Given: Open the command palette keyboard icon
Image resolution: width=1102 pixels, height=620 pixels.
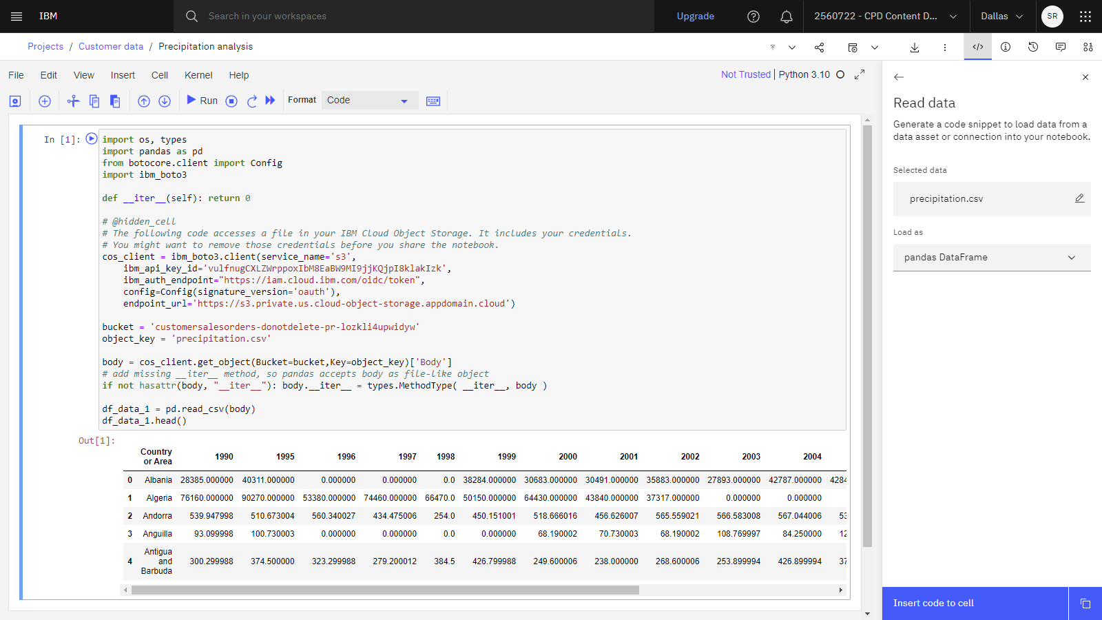Looking at the screenshot, I should pos(433,101).
